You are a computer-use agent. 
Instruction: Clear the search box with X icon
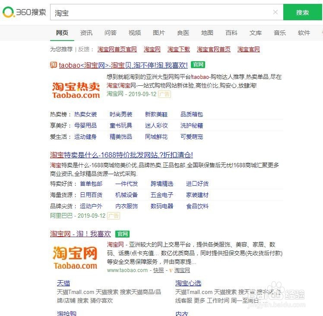[x=275, y=12]
